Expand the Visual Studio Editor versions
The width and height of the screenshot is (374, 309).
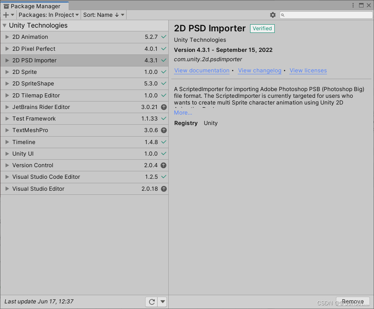[7, 189]
